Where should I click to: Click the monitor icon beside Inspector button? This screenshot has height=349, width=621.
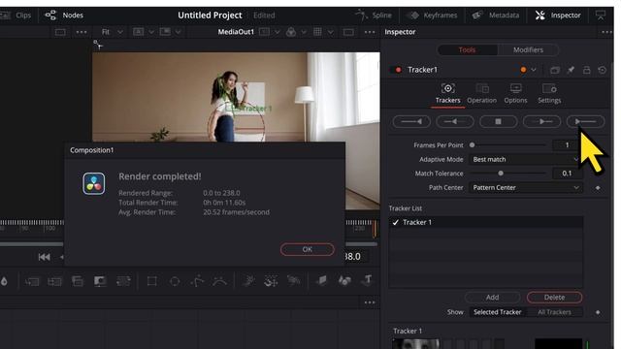pyautogui.click(x=601, y=16)
